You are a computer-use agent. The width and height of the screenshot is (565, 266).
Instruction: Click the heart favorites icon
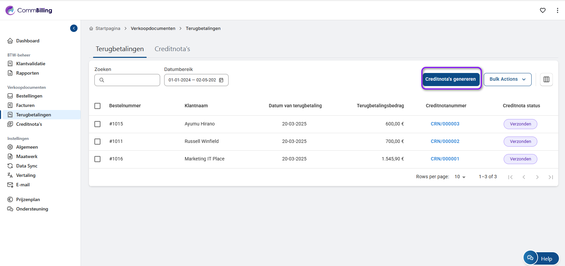pyautogui.click(x=543, y=10)
